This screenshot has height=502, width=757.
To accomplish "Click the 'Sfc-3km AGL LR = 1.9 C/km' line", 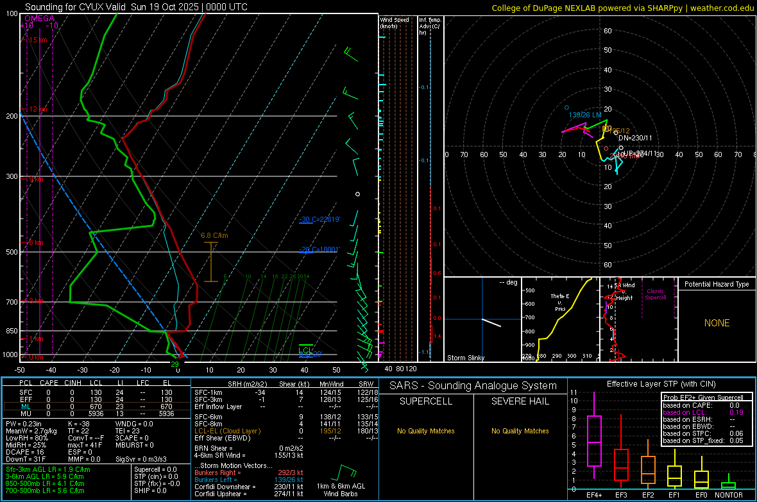I will (x=48, y=469).
